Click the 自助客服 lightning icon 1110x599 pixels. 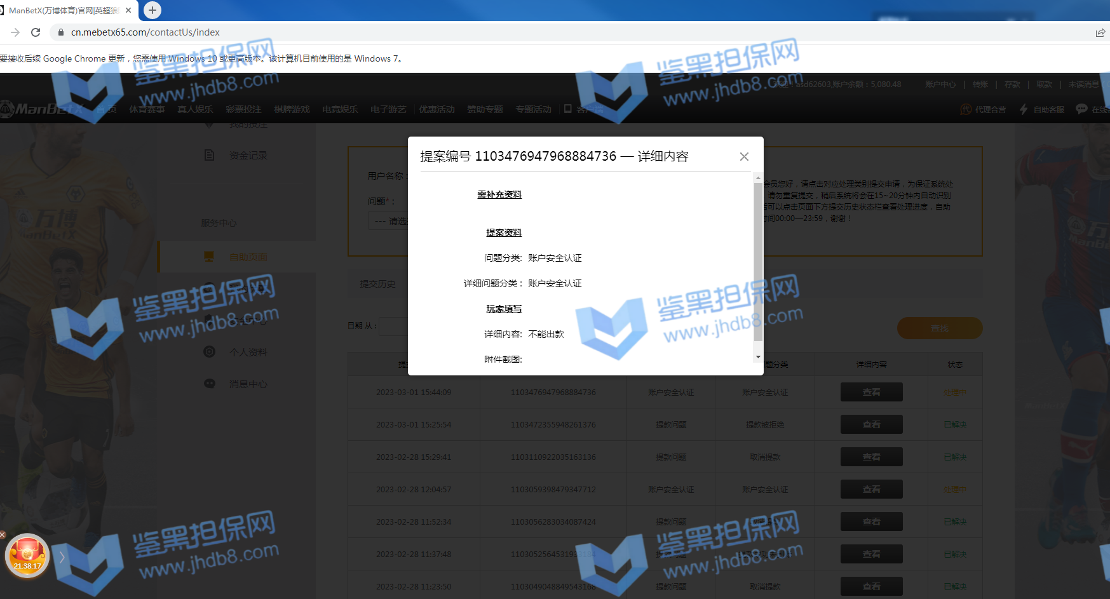tap(1023, 109)
